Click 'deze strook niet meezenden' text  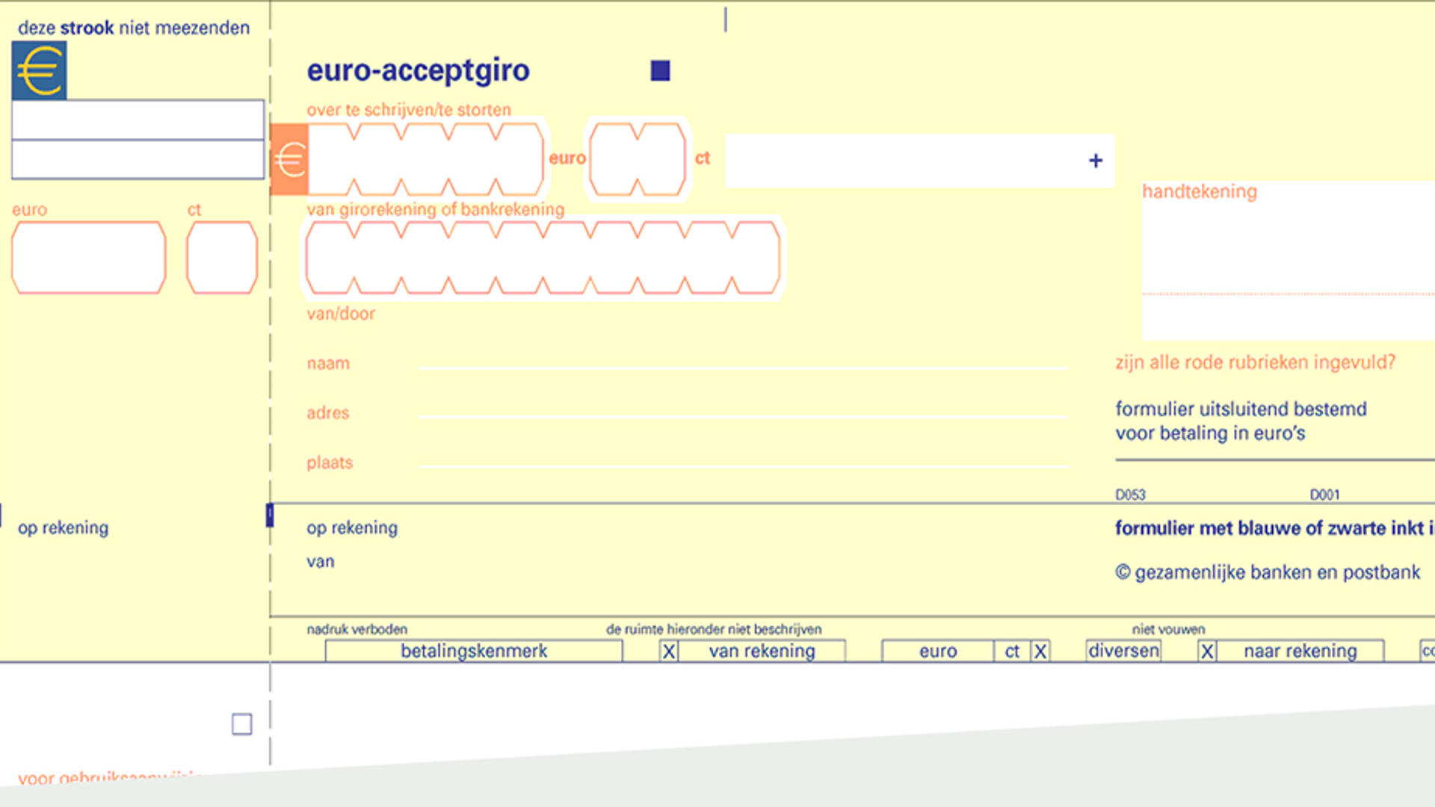[134, 28]
